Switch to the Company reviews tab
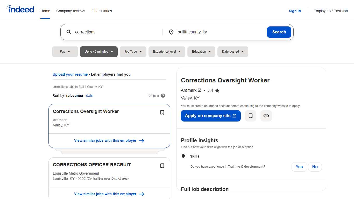Screen dimensions: 354x199 pyautogui.click(x=70, y=11)
